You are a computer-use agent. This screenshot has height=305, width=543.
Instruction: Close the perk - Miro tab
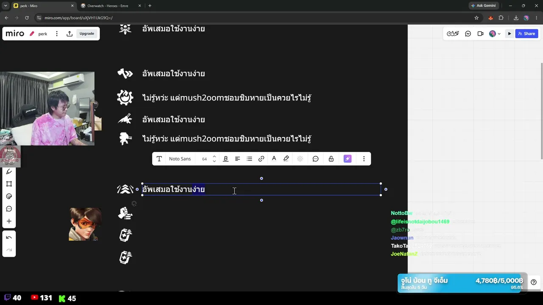coord(72,6)
